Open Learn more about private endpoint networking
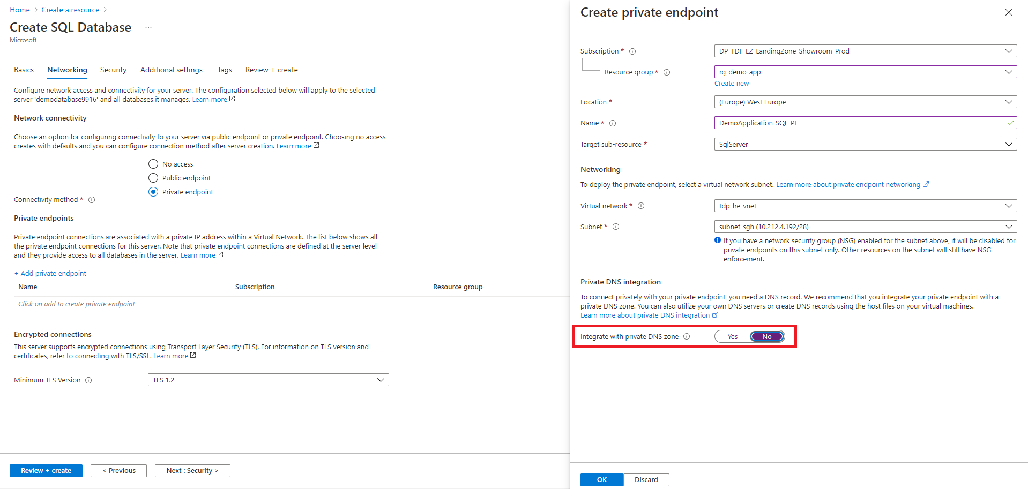 (x=852, y=184)
